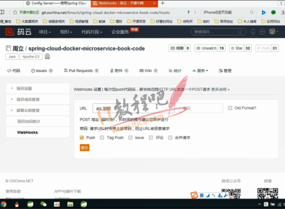Open Chrome from the taskbar
The height and width of the screenshot is (209, 285).
point(3,204)
